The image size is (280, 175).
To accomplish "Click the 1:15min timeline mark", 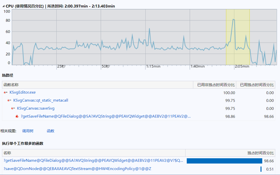I will [153, 66].
